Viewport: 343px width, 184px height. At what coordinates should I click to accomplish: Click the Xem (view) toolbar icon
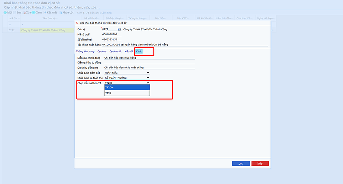[x=34, y=13]
